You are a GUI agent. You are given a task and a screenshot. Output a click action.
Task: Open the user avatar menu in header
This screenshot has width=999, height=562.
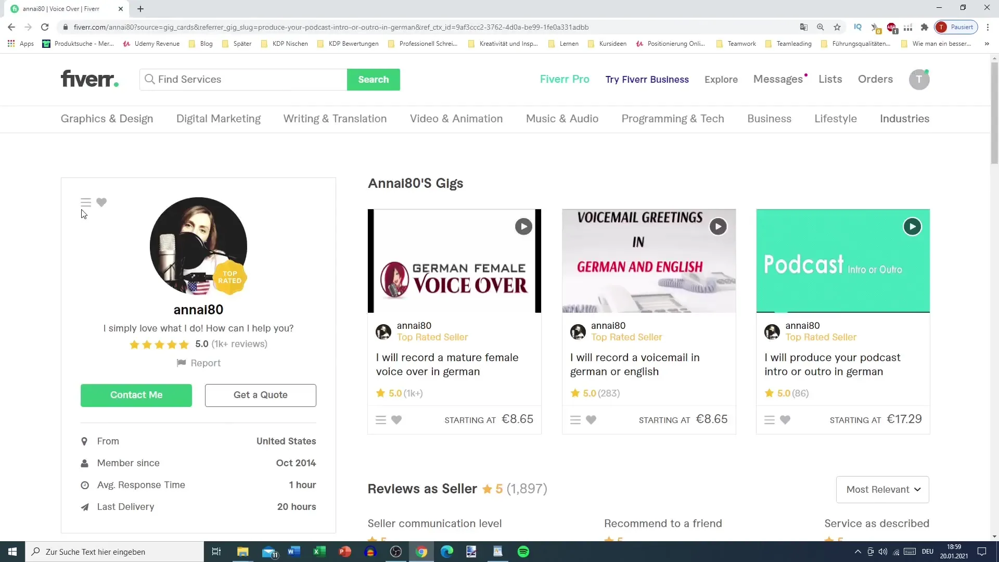coord(919,80)
